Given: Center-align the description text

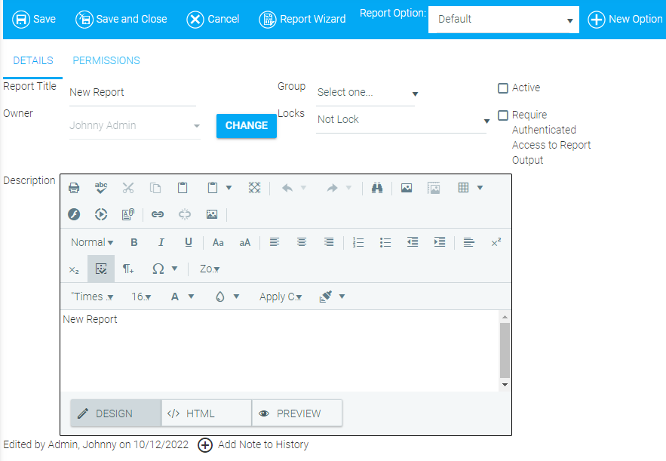Looking at the screenshot, I should point(302,242).
